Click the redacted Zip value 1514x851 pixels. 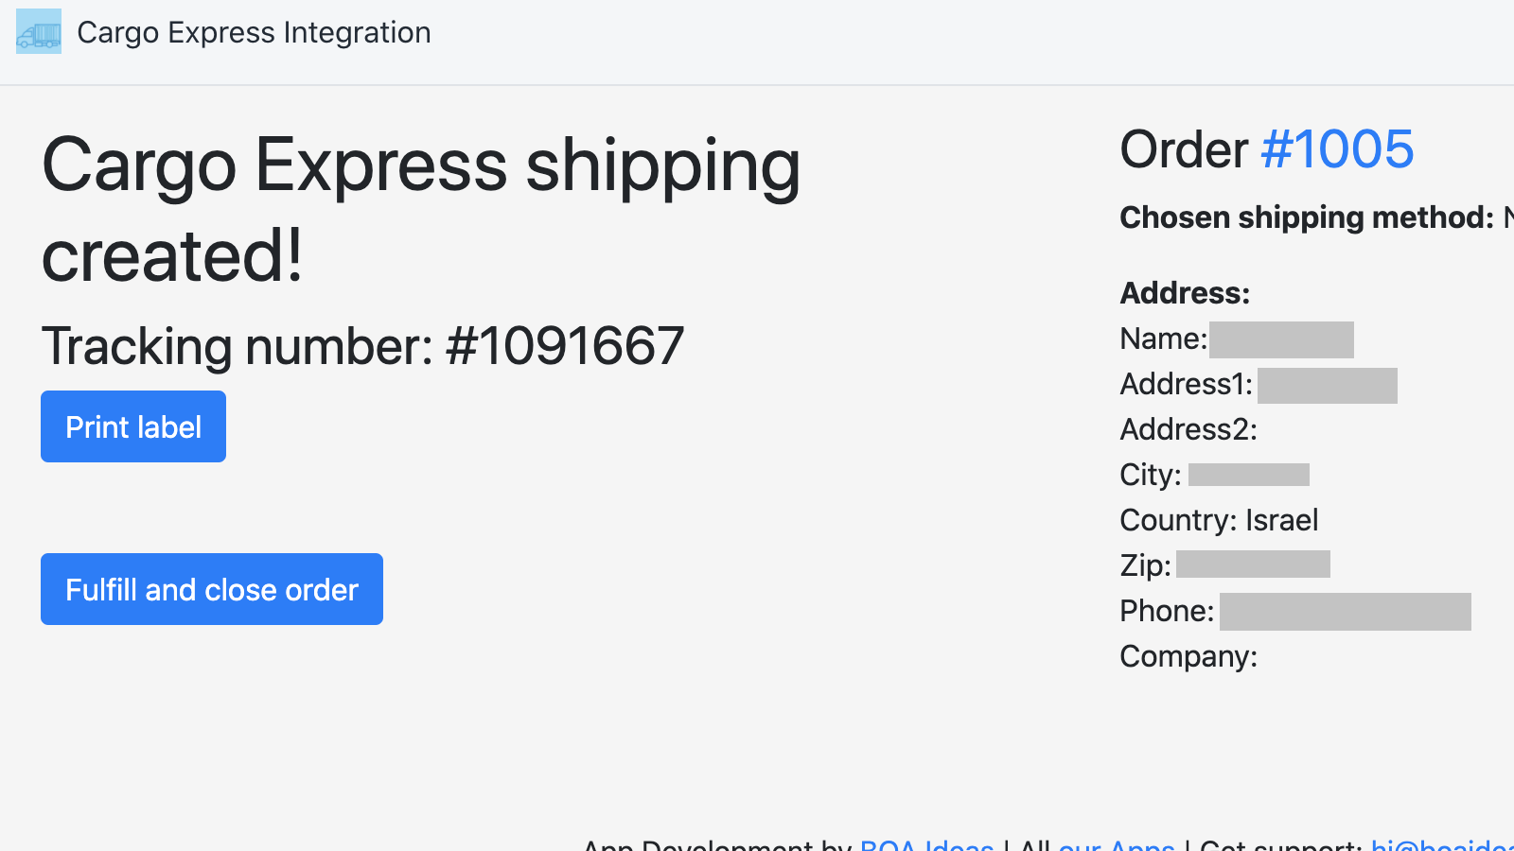[x=1253, y=564]
